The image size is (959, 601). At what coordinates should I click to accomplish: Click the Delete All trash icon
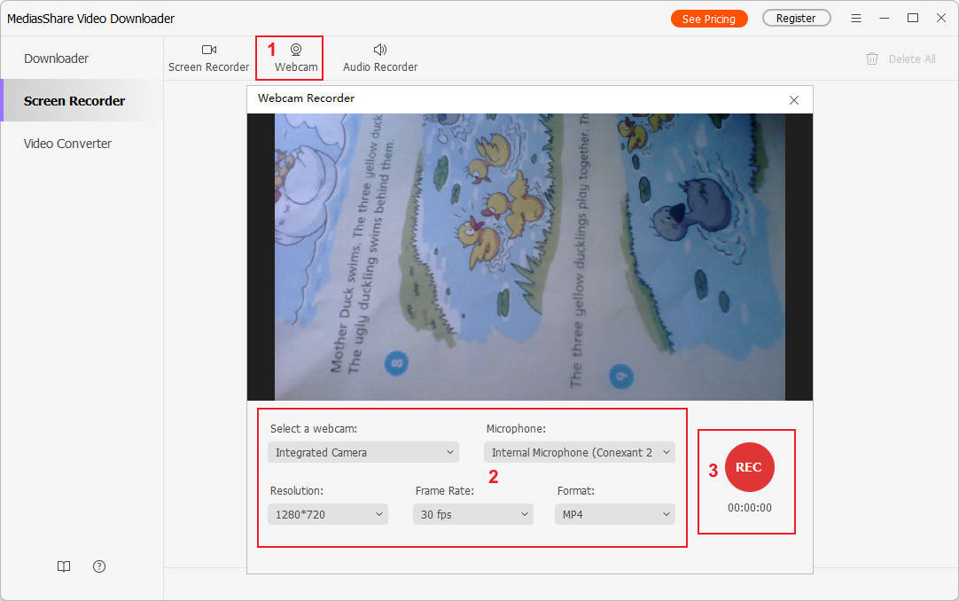point(872,59)
